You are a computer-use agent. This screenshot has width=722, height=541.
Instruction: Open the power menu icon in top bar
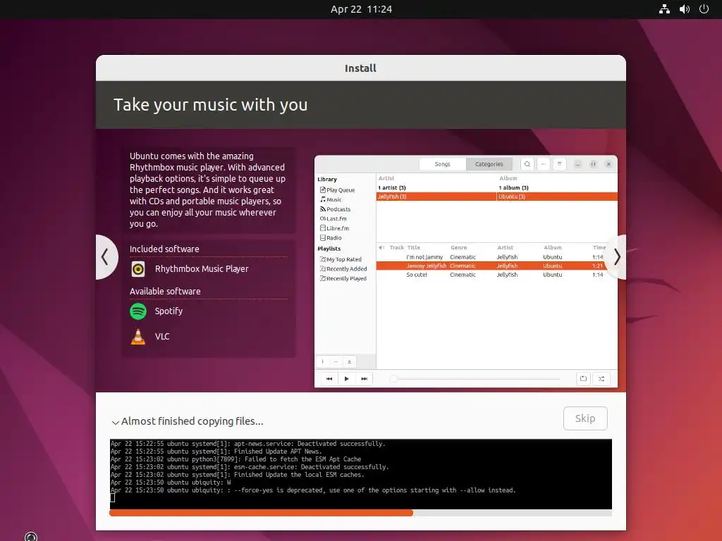click(704, 8)
